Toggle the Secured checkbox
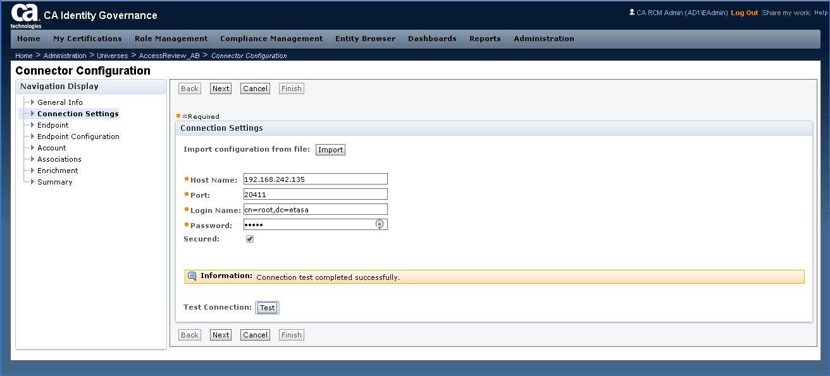 click(x=250, y=239)
